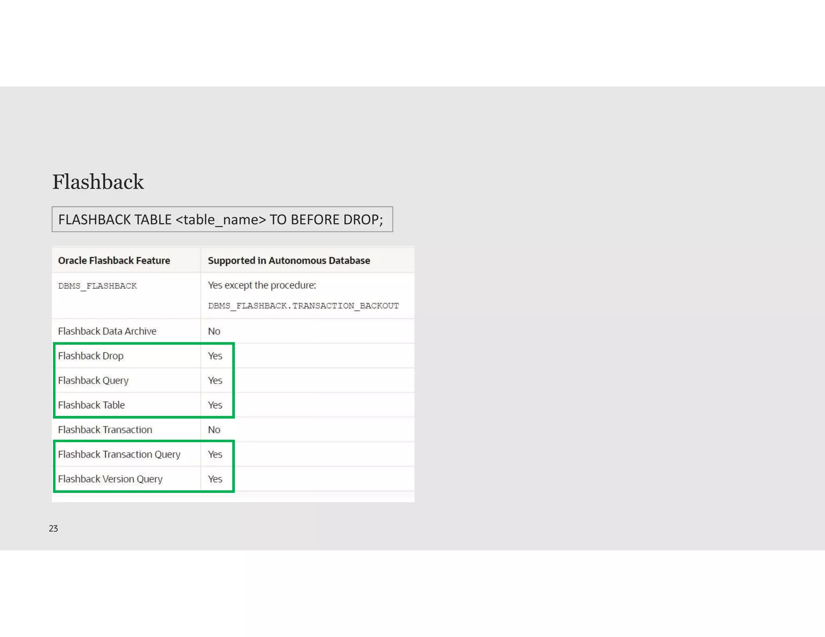This screenshot has width=825, height=637.
Task: Click the slide number 23
Action: point(53,529)
